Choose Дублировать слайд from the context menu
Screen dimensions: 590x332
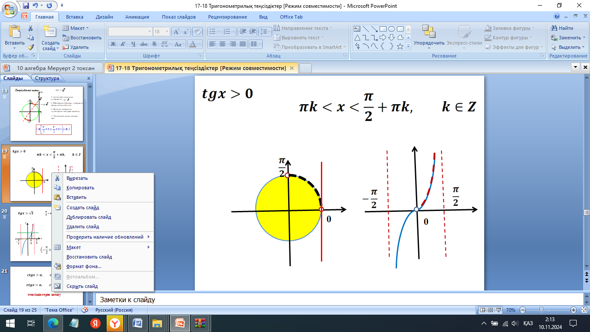point(89,217)
